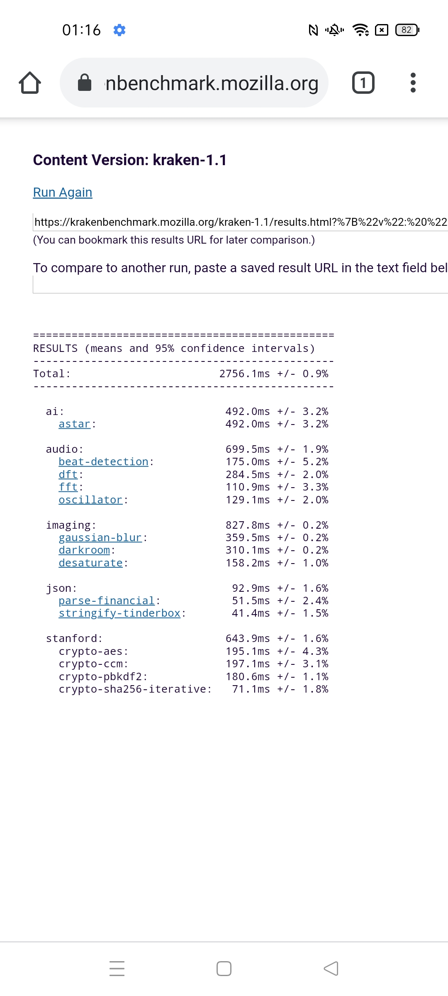Open the tab switcher showing 1 tab
Viewport: 448px width, 996px height.
tap(363, 83)
